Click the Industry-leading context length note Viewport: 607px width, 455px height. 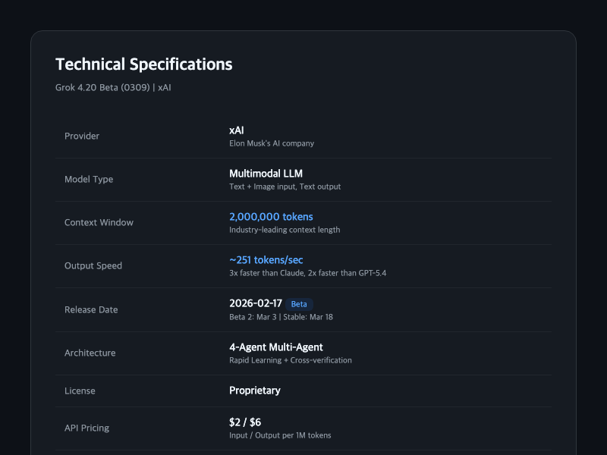coord(285,230)
